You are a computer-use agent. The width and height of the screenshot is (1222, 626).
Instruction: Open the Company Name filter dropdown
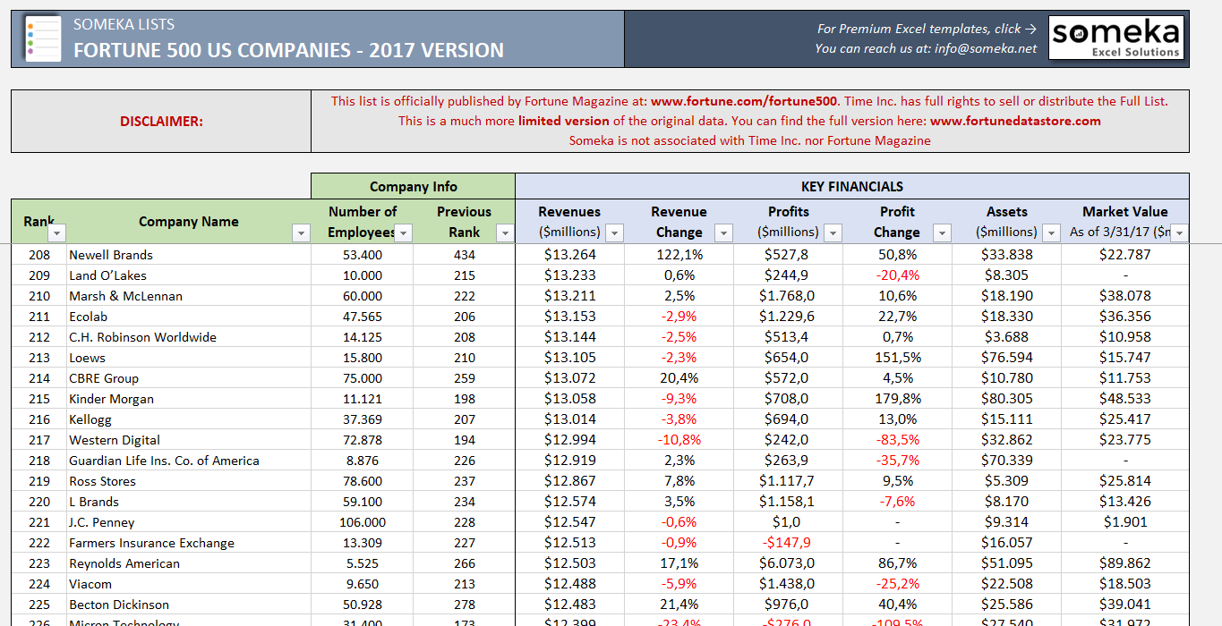click(x=302, y=233)
